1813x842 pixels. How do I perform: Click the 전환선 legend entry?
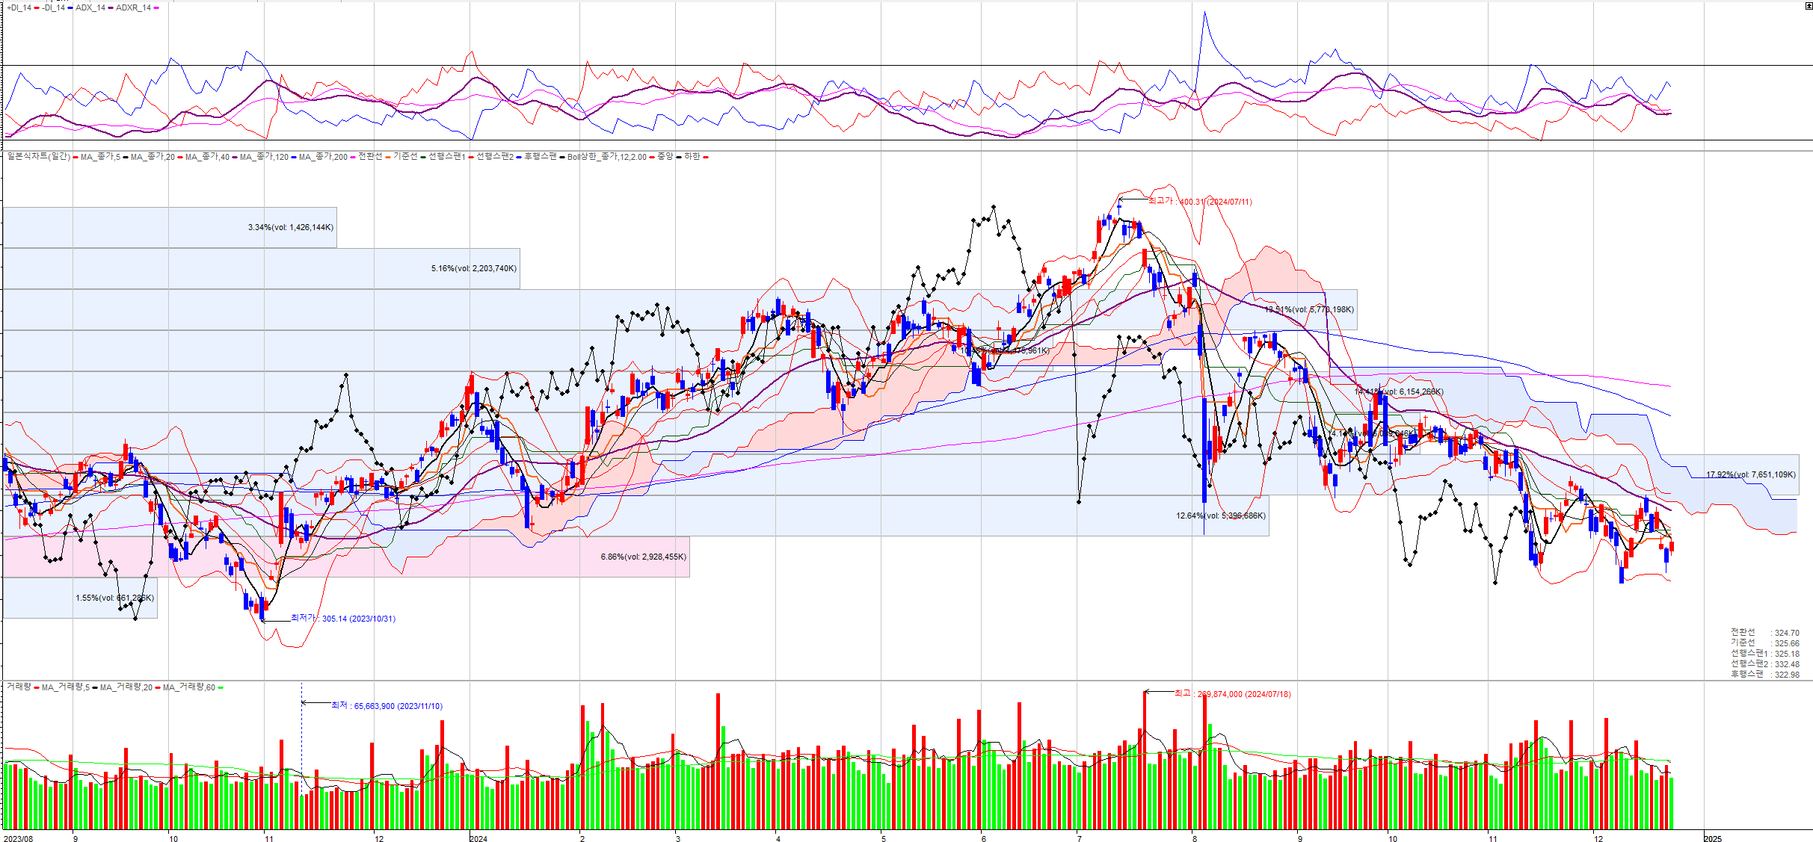point(370,156)
